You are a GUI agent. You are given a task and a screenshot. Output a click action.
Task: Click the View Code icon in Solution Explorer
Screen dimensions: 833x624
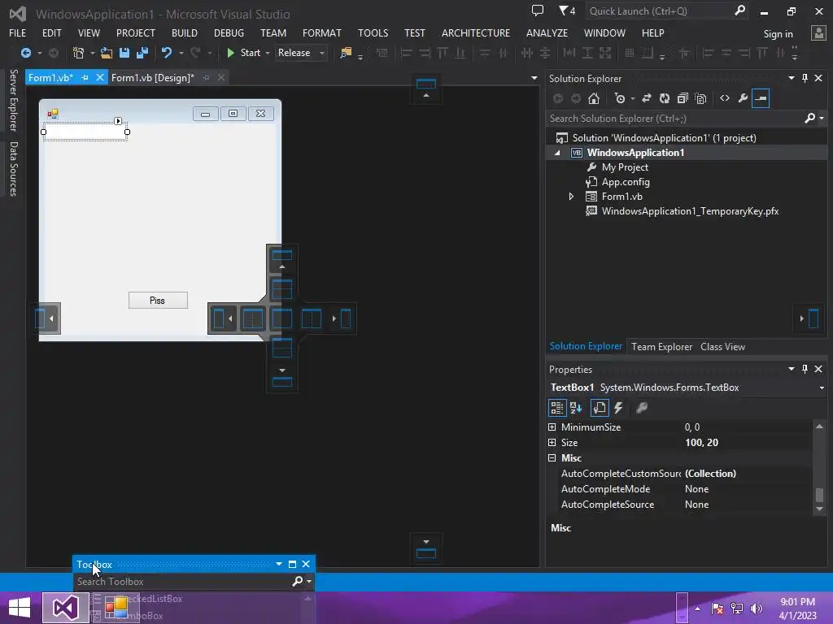[725, 98]
